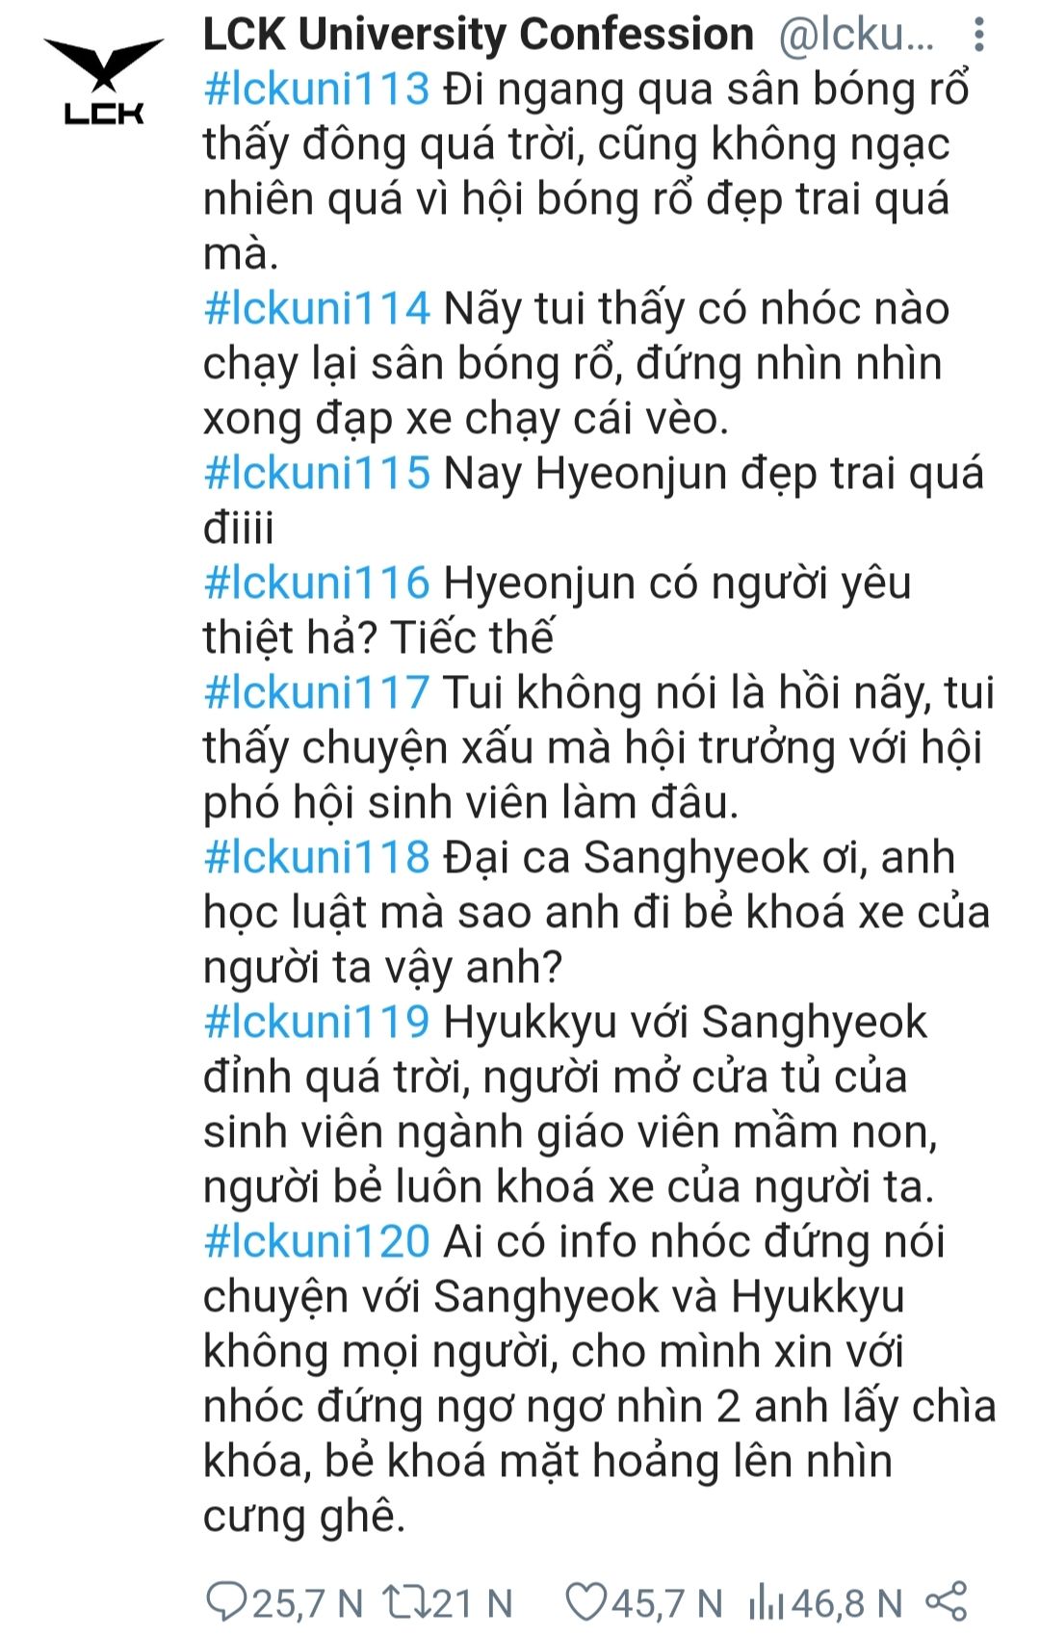Tap the reply speech bubble icon
The height and width of the screenshot is (1636, 1040).
coord(227,1602)
